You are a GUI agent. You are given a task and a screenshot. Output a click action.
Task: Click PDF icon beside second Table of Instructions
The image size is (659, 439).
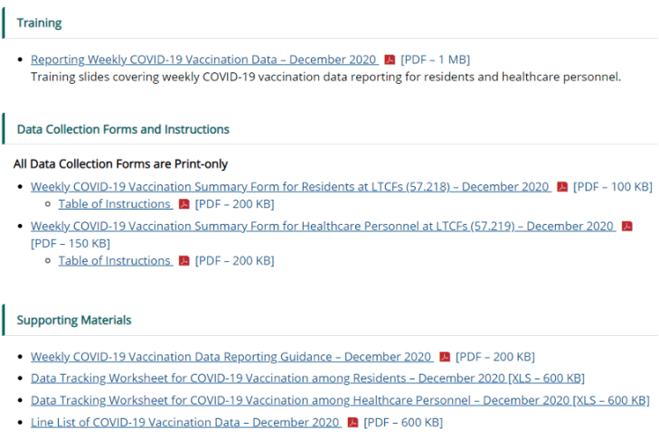pos(184,261)
